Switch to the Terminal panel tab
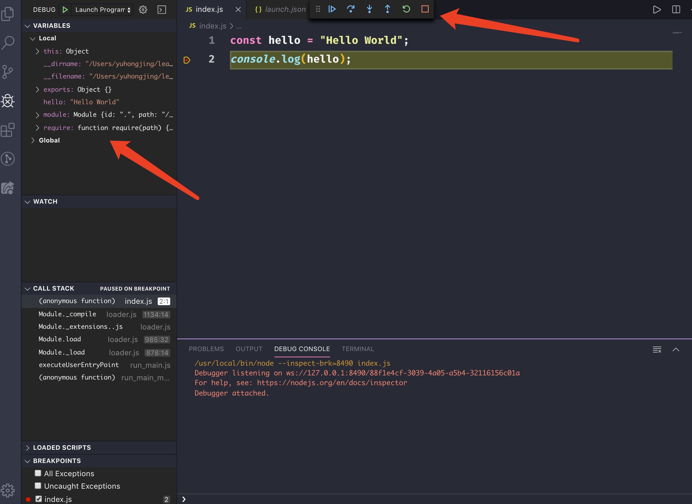 click(x=357, y=349)
